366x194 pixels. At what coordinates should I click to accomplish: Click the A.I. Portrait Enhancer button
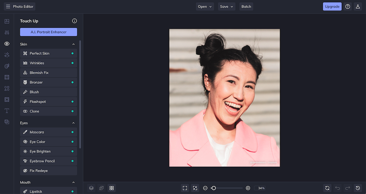point(48,32)
